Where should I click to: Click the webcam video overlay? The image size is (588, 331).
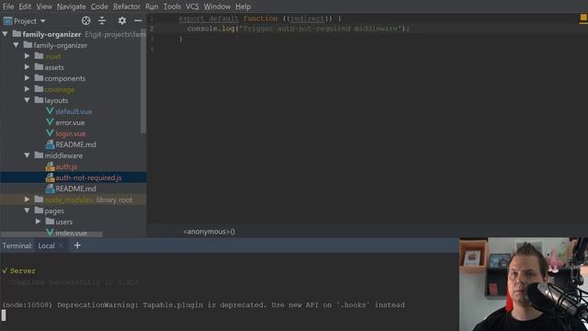tap(524, 284)
